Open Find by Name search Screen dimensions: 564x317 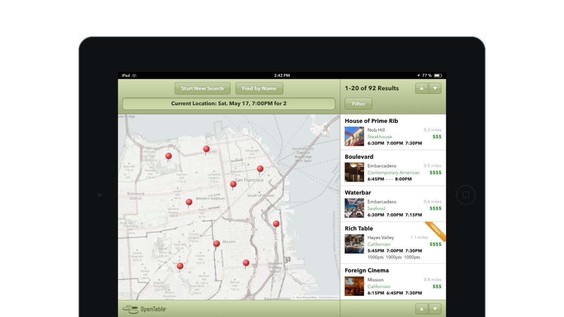coord(259,88)
